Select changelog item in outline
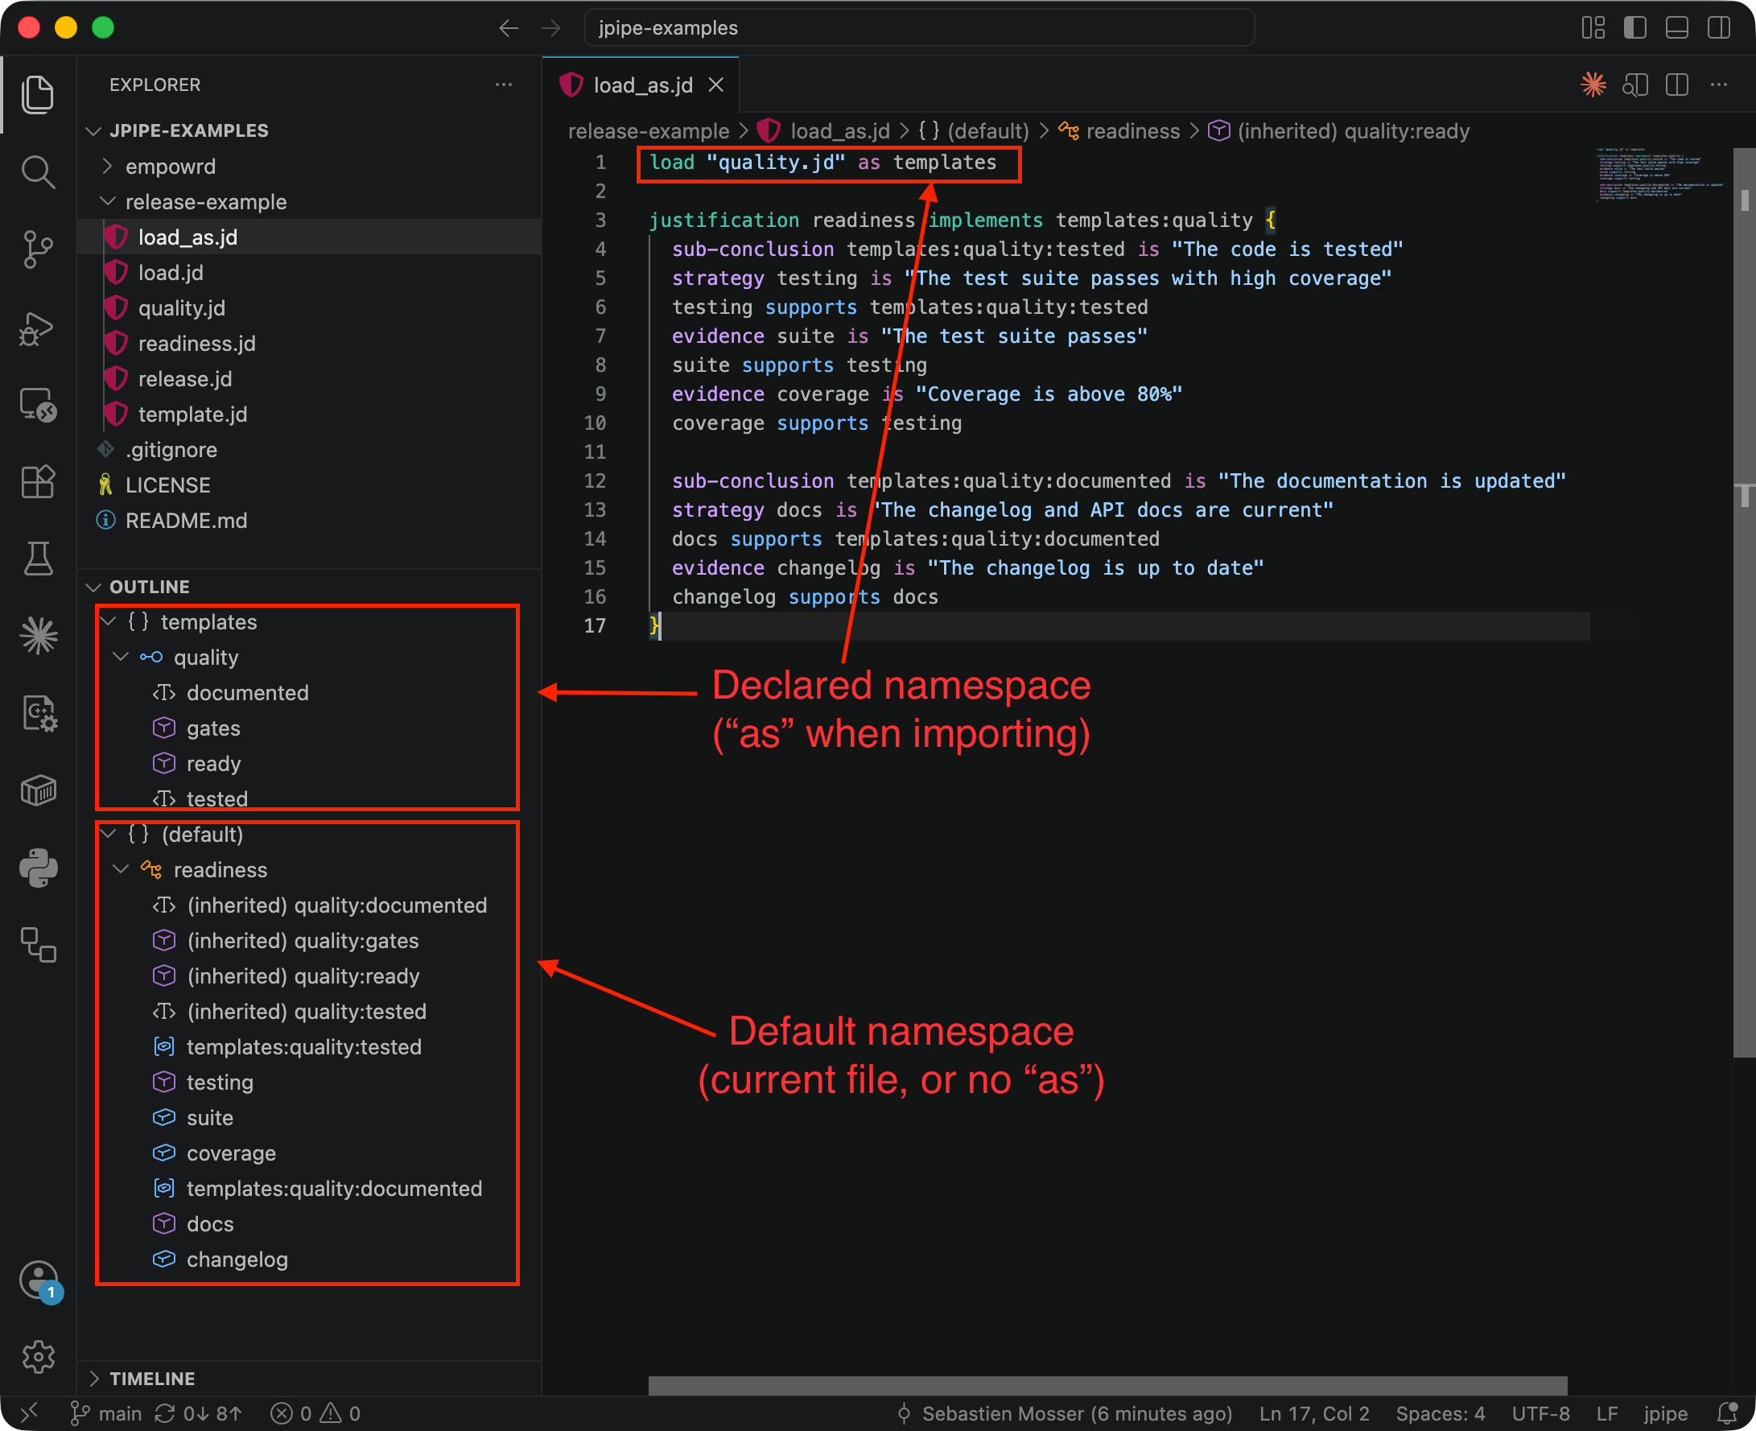This screenshot has width=1756, height=1431. [237, 1260]
